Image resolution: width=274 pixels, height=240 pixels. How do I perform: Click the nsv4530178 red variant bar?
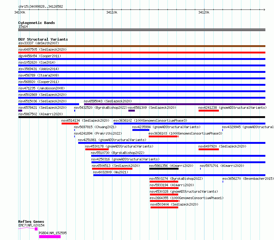(97, 149)
